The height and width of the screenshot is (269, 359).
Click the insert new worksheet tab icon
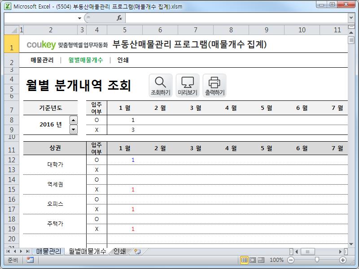click(137, 252)
